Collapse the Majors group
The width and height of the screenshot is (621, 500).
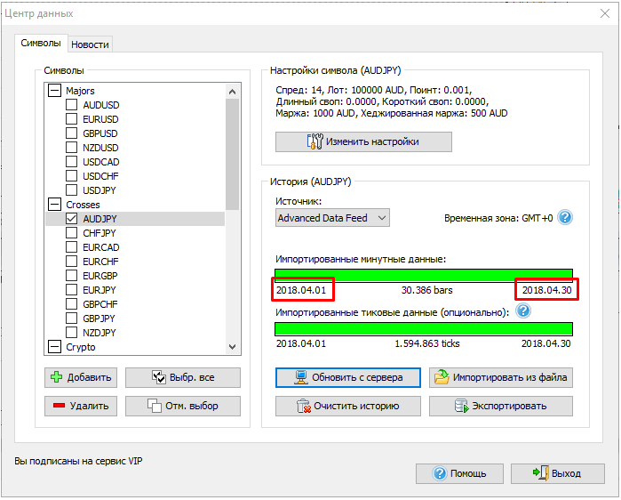55,91
